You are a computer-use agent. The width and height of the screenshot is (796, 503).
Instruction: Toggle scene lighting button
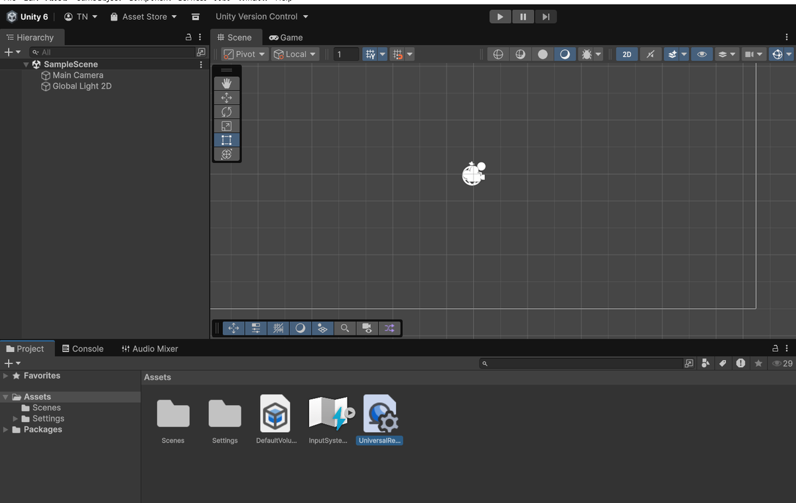click(x=650, y=54)
